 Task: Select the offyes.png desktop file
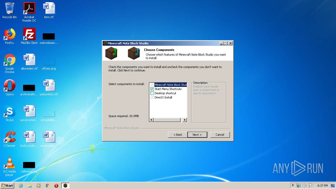point(49,64)
